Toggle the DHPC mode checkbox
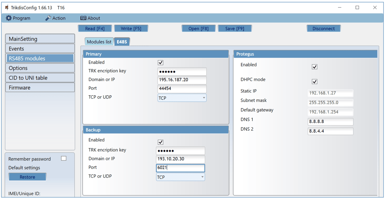The height and width of the screenshot is (199, 386). coord(315,82)
